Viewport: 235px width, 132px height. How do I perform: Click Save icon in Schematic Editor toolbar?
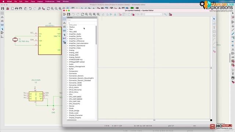coord(3,8)
